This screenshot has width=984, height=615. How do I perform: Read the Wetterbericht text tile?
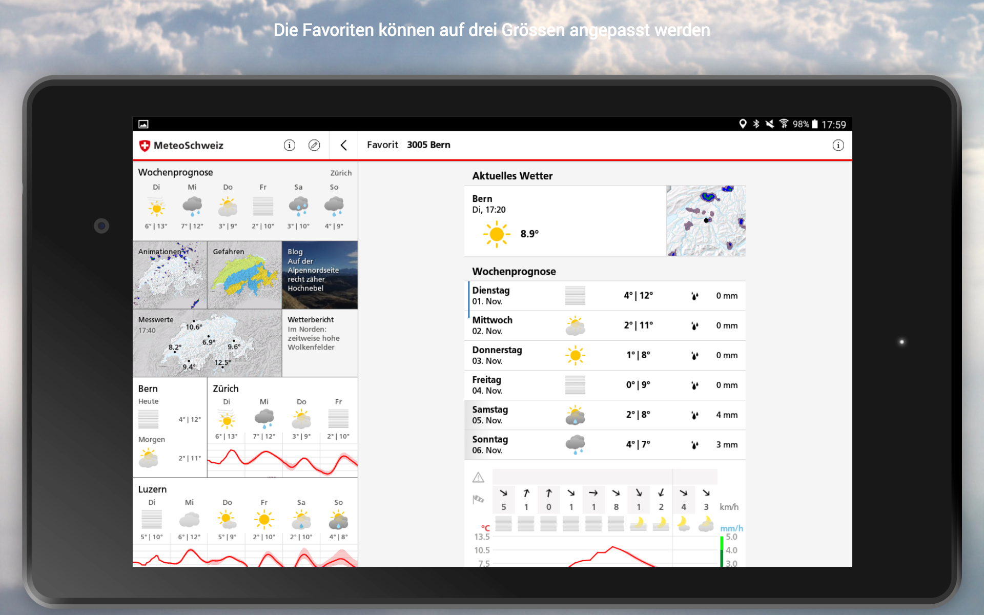319,343
